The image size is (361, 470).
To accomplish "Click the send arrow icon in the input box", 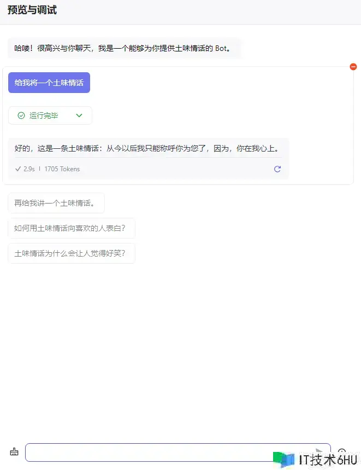I will coord(320,452).
